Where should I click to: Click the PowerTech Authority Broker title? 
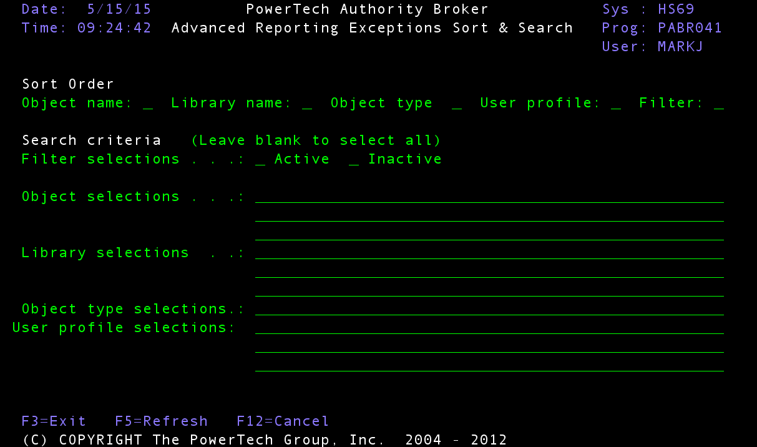[x=368, y=9]
